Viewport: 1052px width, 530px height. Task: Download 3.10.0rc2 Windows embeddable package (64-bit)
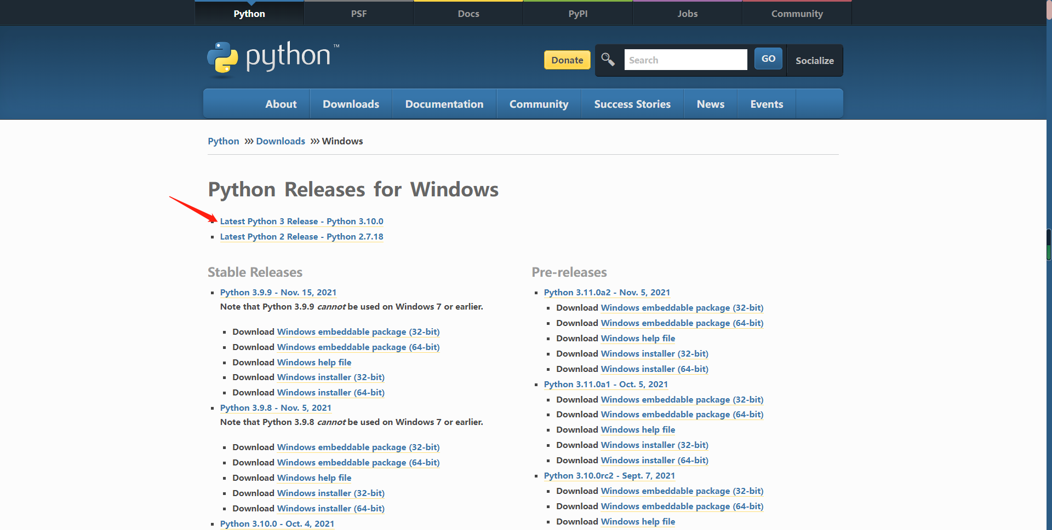[x=682, y=506]
